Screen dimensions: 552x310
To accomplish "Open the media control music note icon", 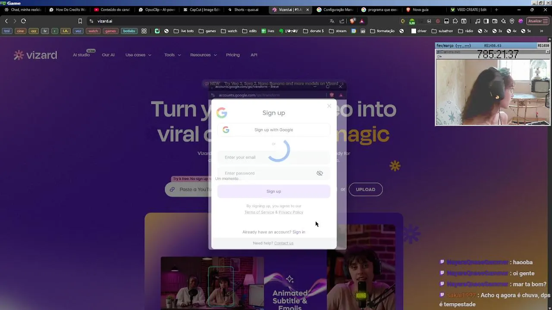I will (478, 21).
